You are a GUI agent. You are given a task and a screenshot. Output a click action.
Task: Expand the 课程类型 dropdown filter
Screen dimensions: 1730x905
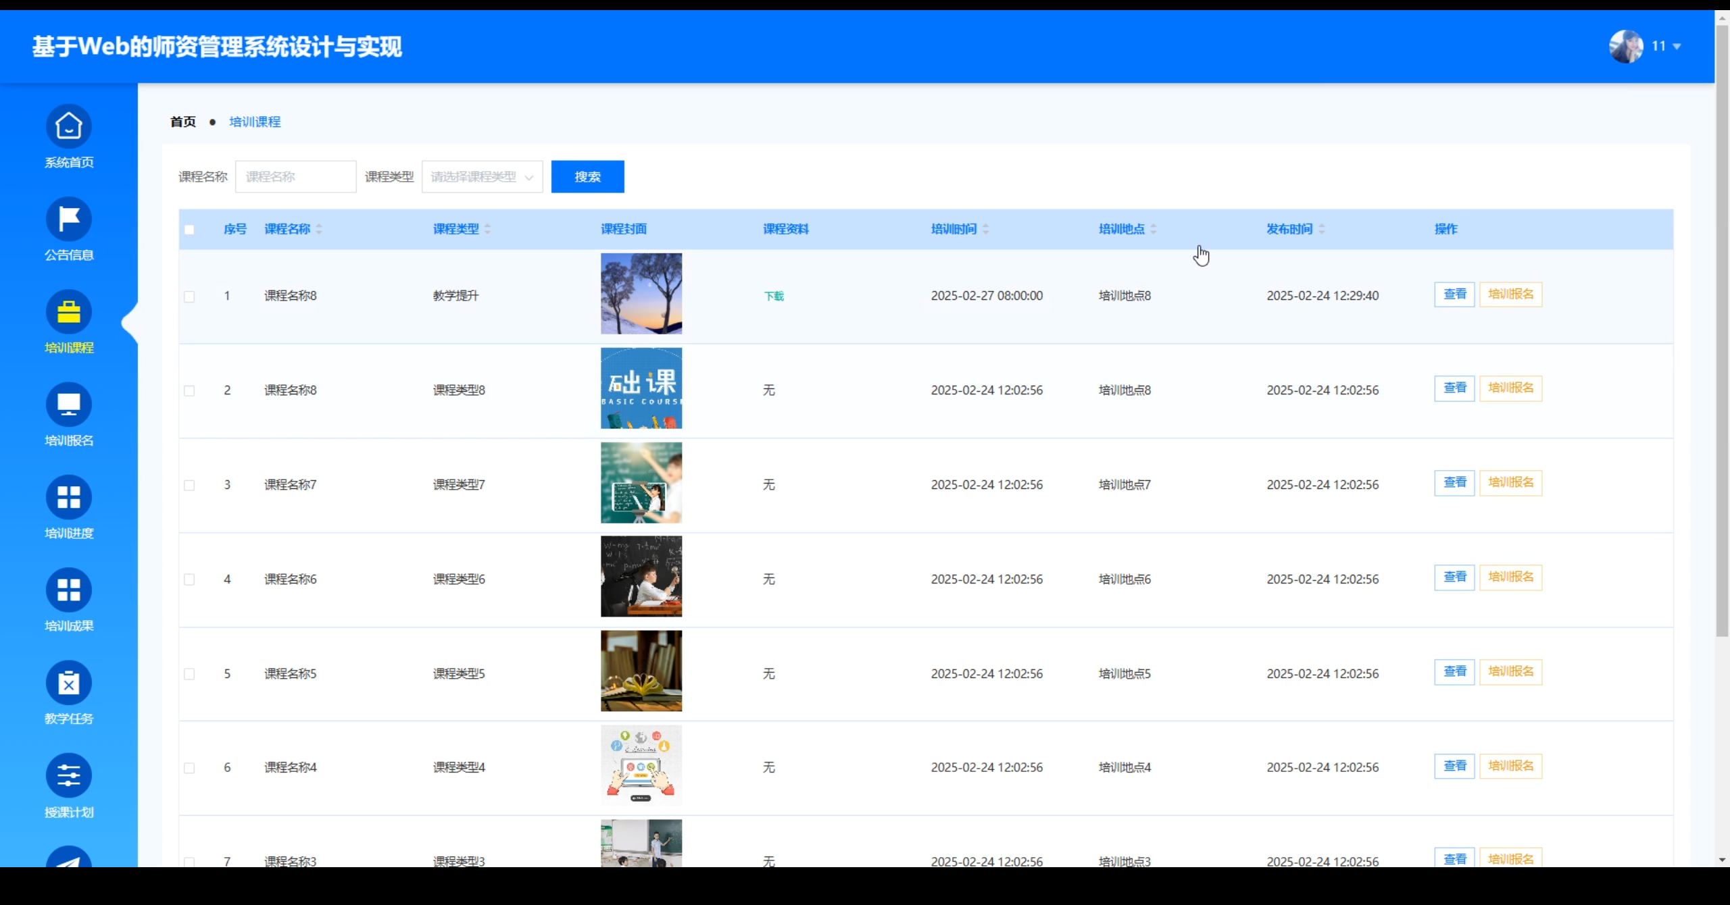point(482,177)
